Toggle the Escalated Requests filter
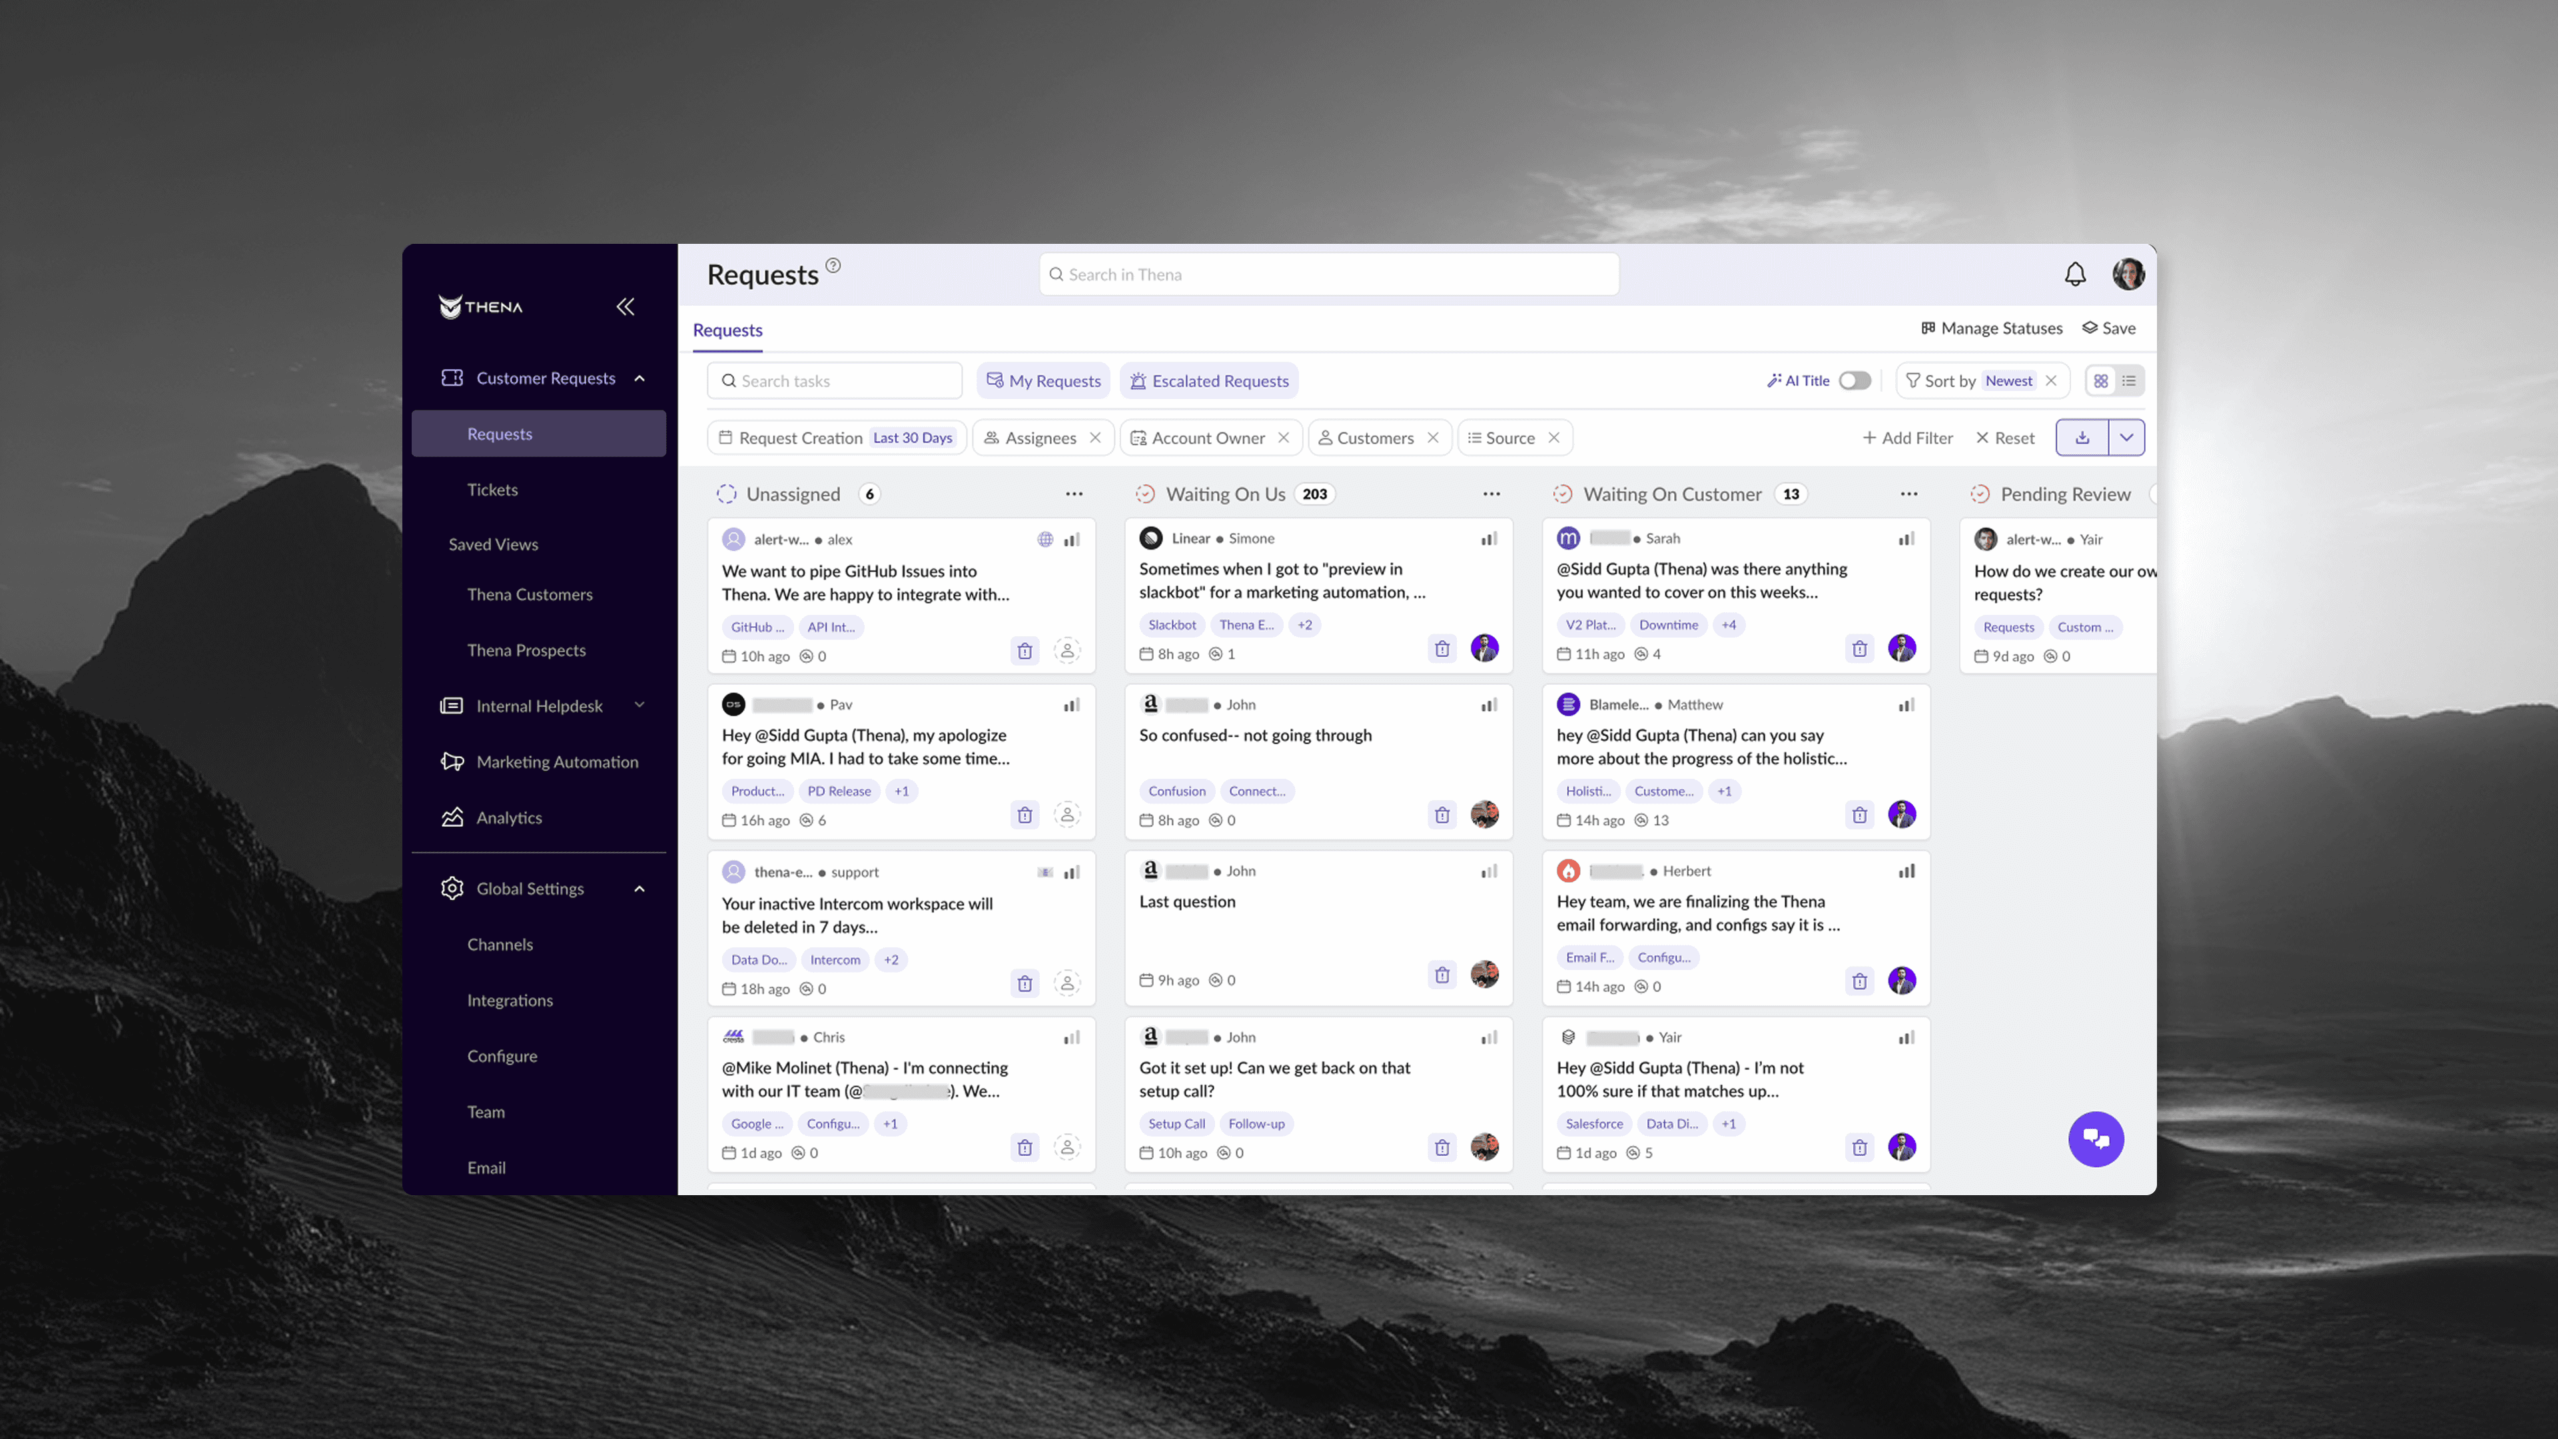This screenshot has width=2558, height=1439. [1208, 380]
